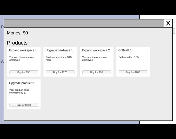176x139 pixels.
Task: Buy Expand workspace 2 for $90
Action: click(97, 72)
